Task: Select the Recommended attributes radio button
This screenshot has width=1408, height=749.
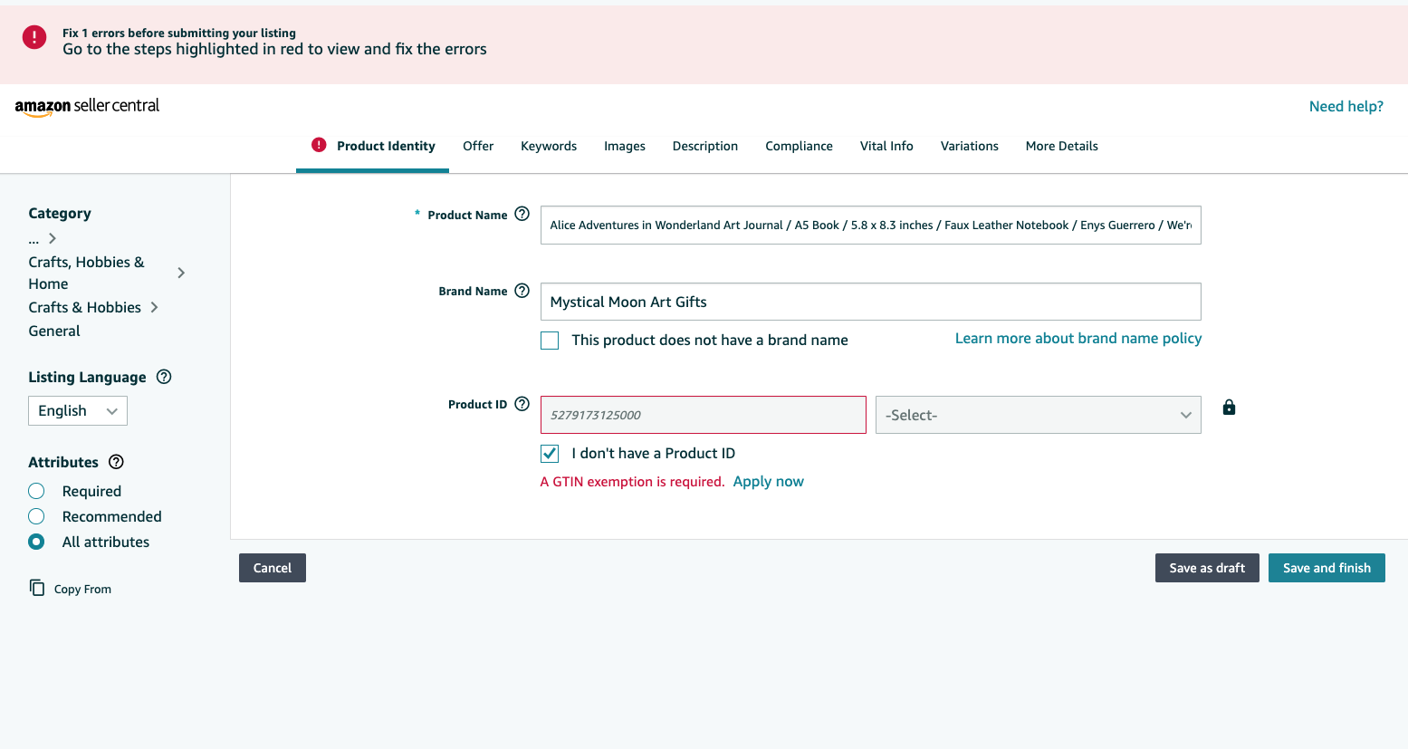Action: 36,516
